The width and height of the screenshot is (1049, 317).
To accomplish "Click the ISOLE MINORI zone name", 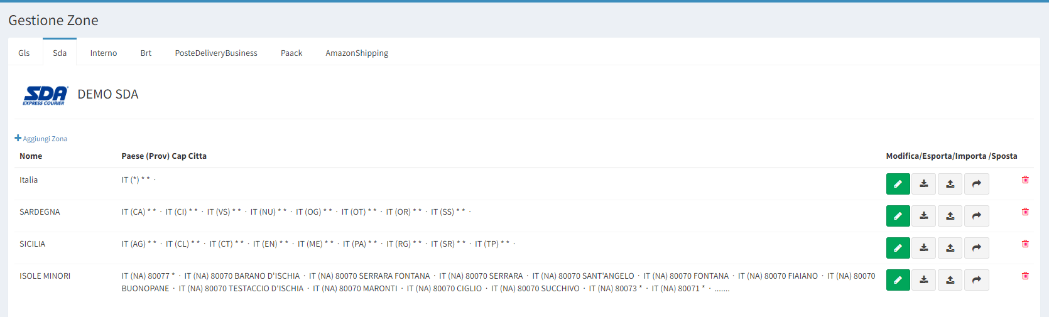I will [x=45, y=276].
